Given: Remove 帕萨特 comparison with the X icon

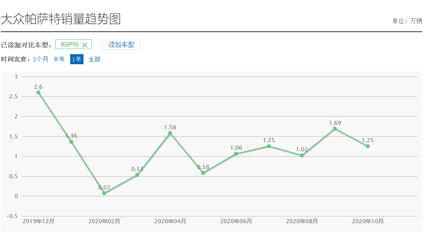Looking at the screenshot, I should coord(85,45).
